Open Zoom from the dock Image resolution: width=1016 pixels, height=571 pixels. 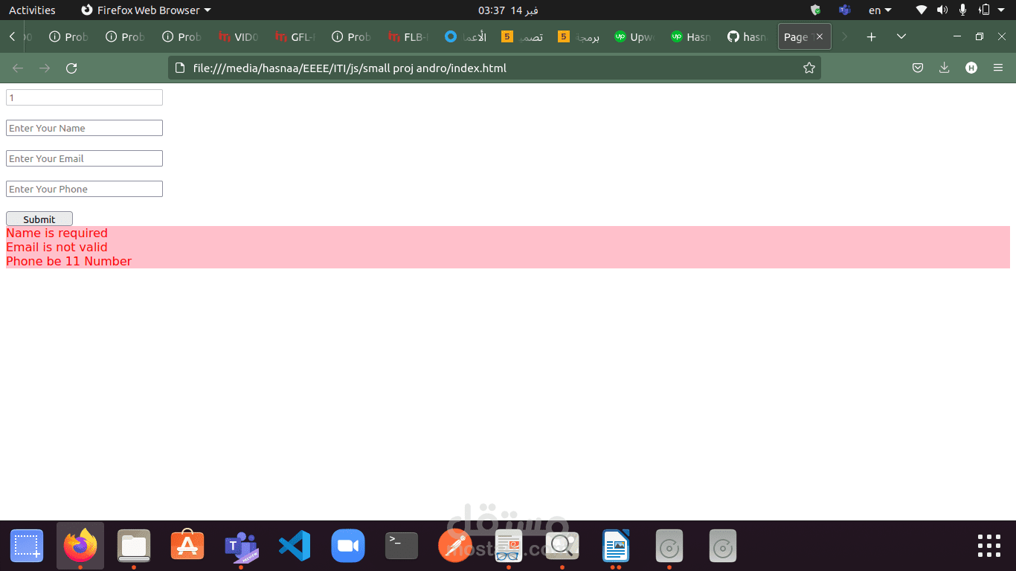point(348,546)
